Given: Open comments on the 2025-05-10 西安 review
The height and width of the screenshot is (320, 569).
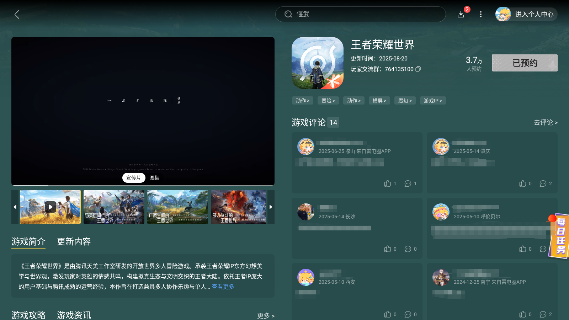Looking at the screenshot, I should pos(408,314).
